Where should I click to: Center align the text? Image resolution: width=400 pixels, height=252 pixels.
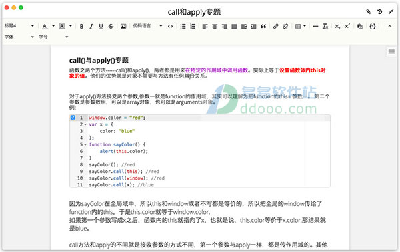215,26
